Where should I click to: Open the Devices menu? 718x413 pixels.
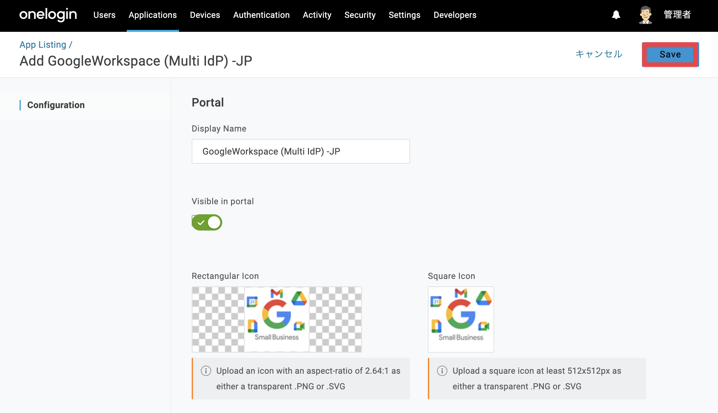205,15
